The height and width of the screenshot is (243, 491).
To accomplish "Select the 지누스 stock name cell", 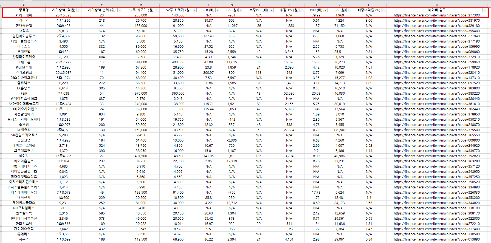I will [x=24, y=239].
